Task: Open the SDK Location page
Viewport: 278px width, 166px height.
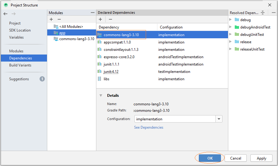Action: point(20,30)
